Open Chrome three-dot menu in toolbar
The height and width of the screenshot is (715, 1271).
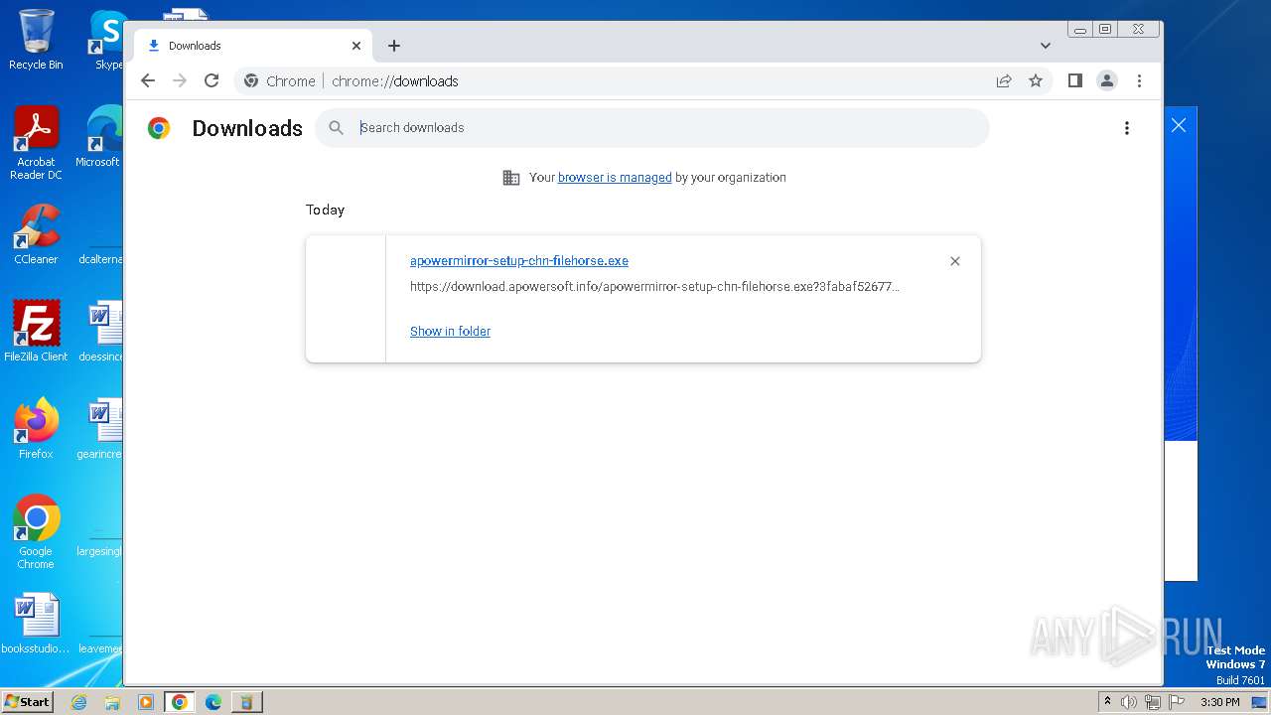[x=1139, y=81]
